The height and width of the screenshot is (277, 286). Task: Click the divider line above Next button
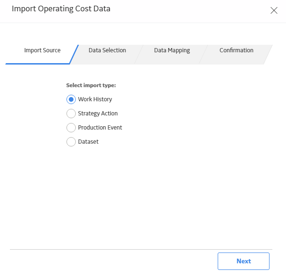[x=141, y=249]
